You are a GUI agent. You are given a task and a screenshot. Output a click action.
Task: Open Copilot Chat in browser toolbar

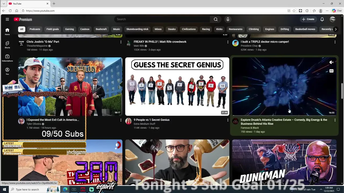[x=337, y=11]
